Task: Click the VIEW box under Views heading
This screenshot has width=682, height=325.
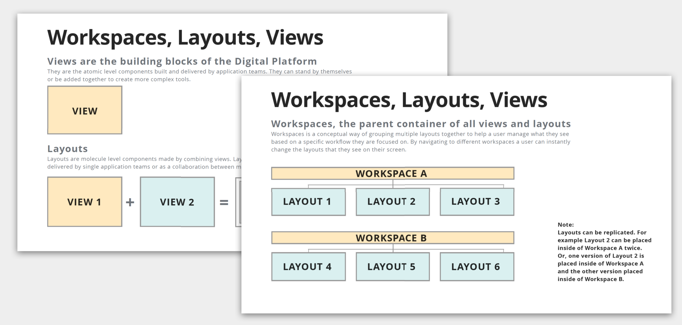Action: (85, 110)
